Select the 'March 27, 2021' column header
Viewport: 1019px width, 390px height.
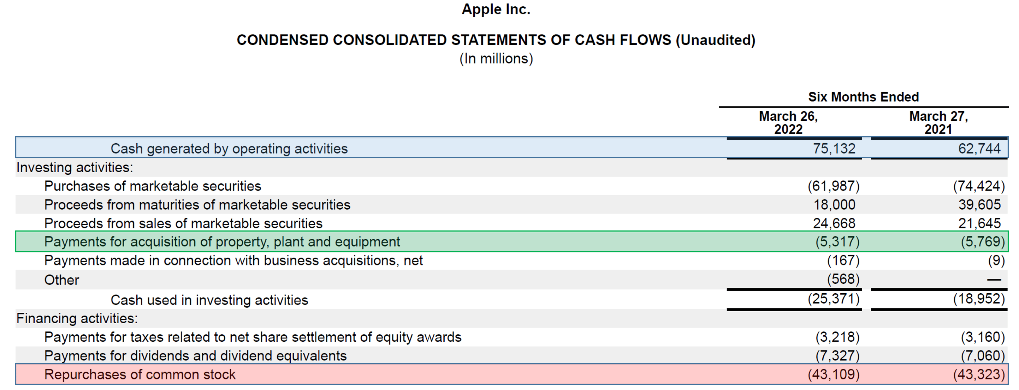[x=938, y=122]
